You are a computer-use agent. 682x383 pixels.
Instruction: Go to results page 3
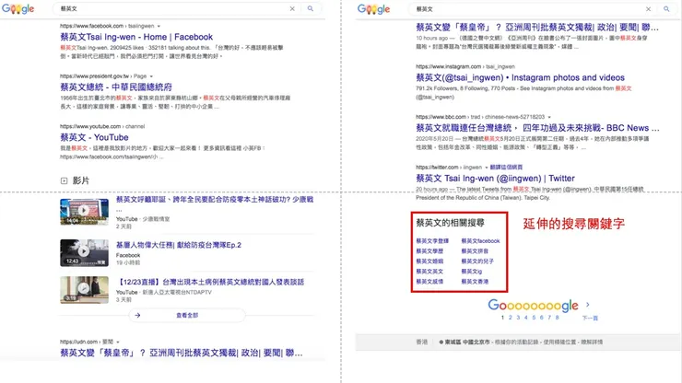518,318
